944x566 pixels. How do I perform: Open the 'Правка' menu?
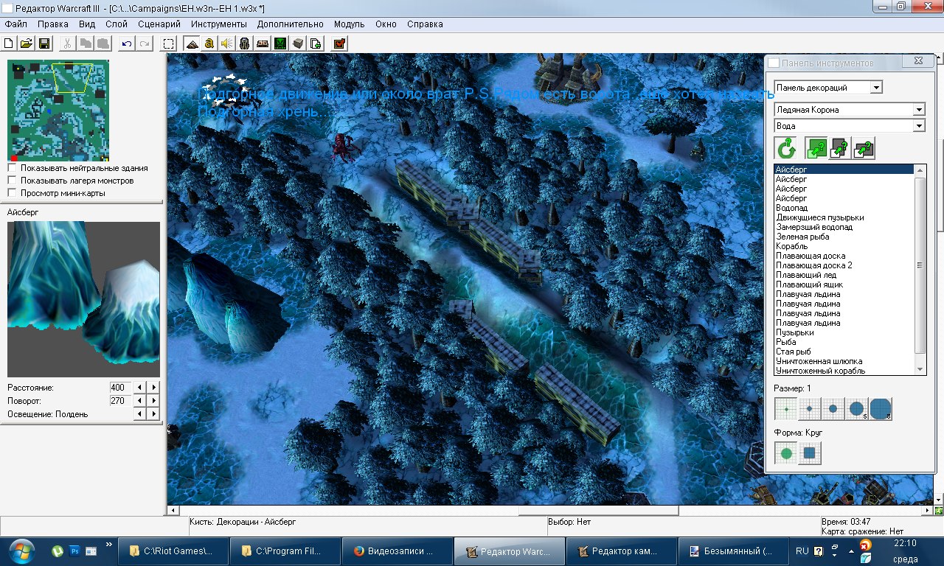(x=53, y=24)
